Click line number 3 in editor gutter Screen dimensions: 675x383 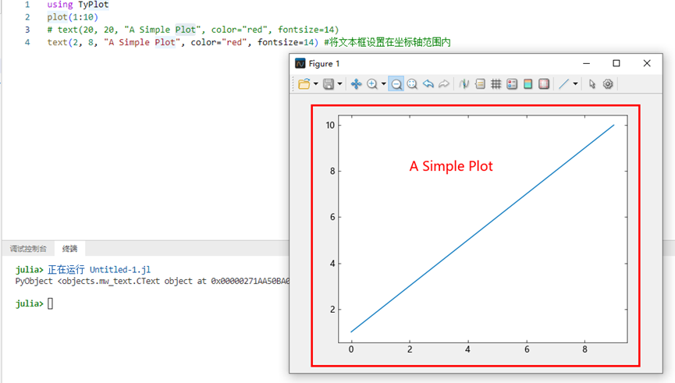pyautogui.click(x=27, y=30)
